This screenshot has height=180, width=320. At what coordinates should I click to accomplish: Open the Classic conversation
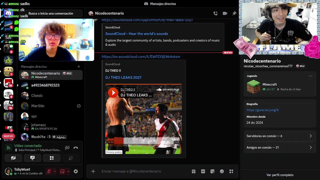51,95
